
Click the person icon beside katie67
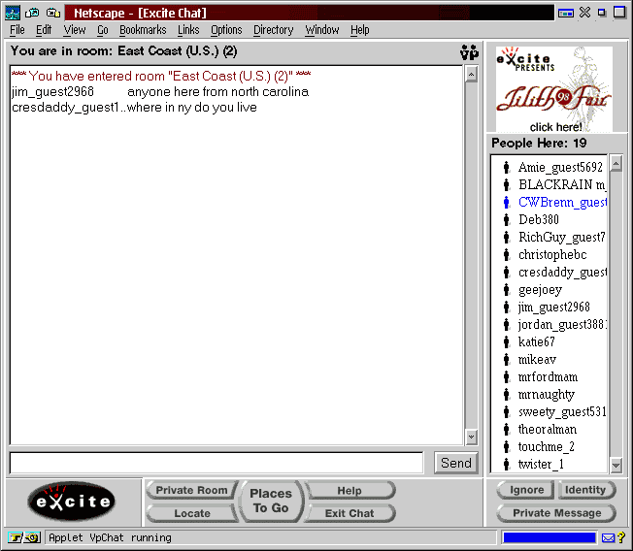click(x=506, y=341)
